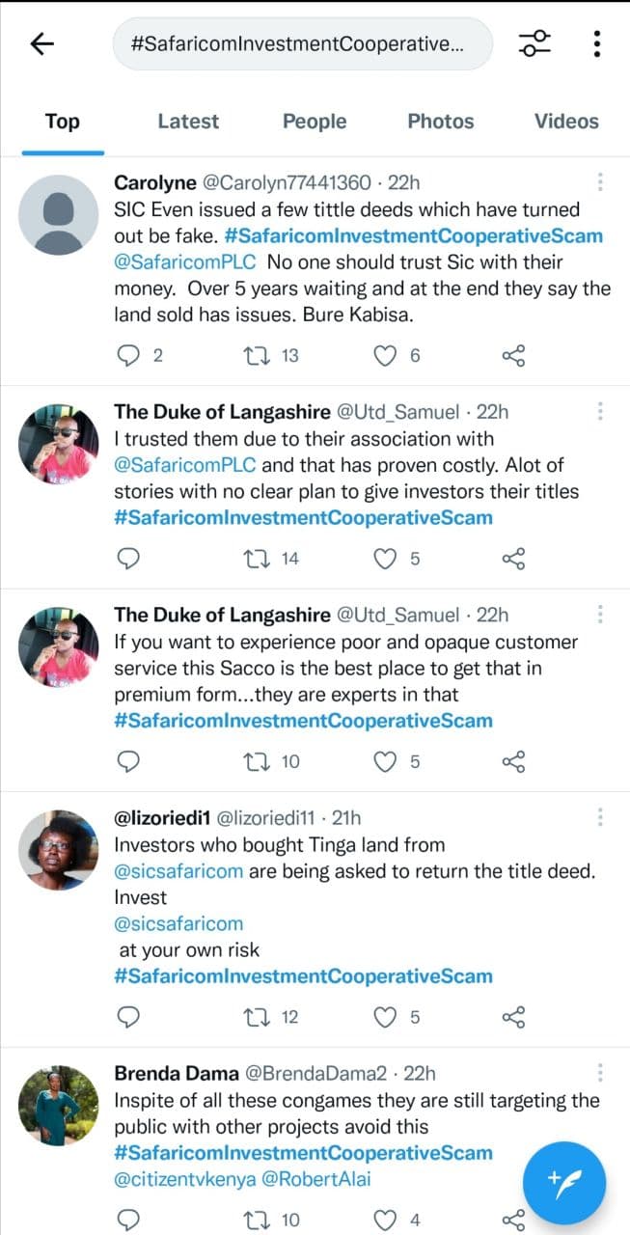The image size is (630, 1235).
Task: Open more options for Carolyne's tweet
Action: click(600, 182)
